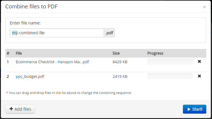Click the 2419 KB size value
The height and width of the screenshot is (119, 212).
tap(120, 77)
